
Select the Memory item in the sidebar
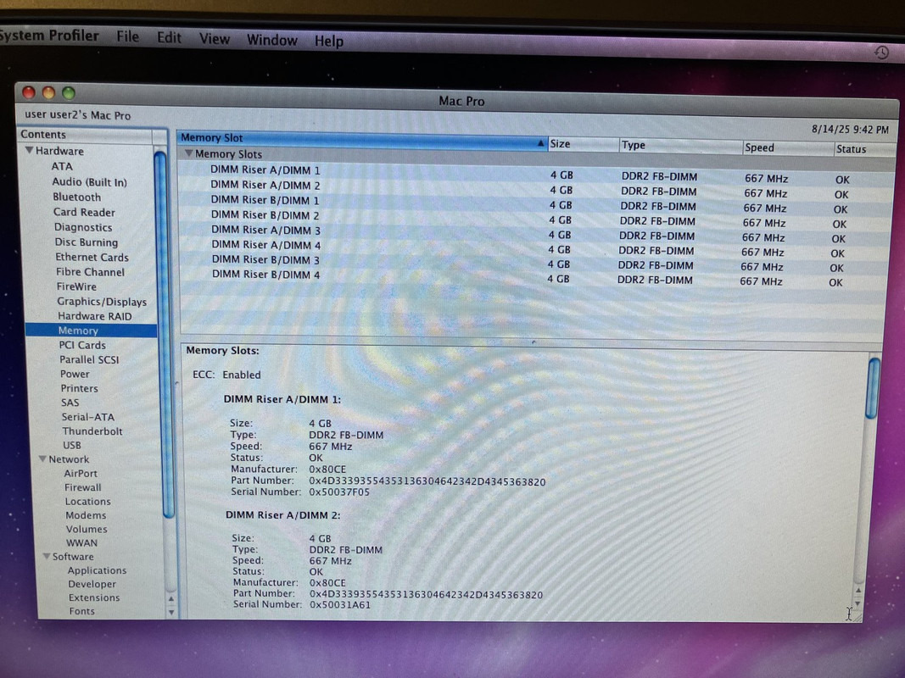[x=92, y=331]
